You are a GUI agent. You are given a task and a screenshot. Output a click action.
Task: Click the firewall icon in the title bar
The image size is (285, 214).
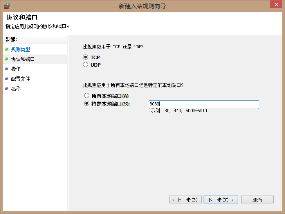(x=7, y=6)
